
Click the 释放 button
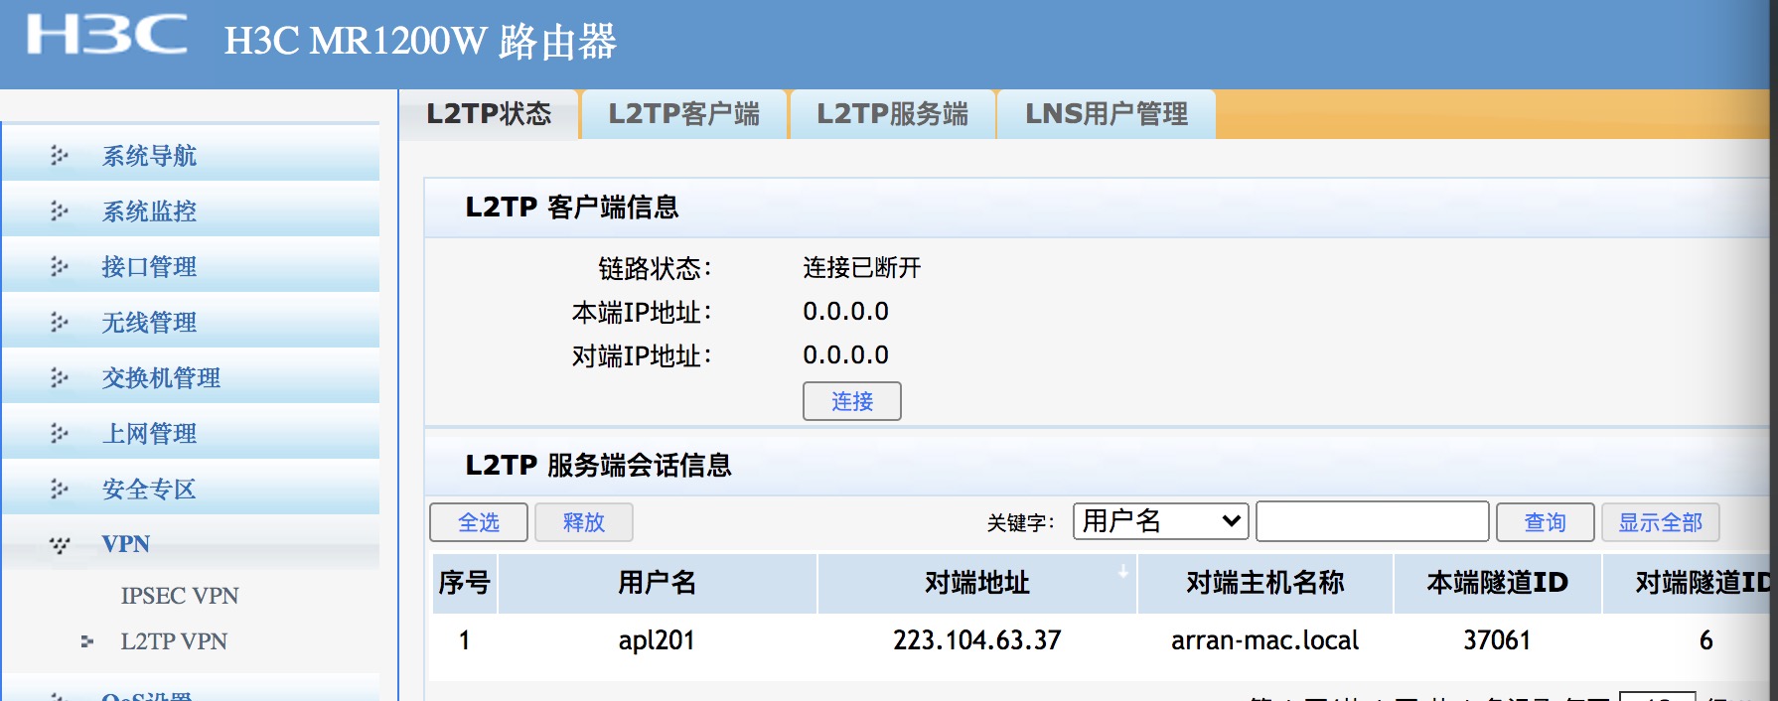[584, 522]
